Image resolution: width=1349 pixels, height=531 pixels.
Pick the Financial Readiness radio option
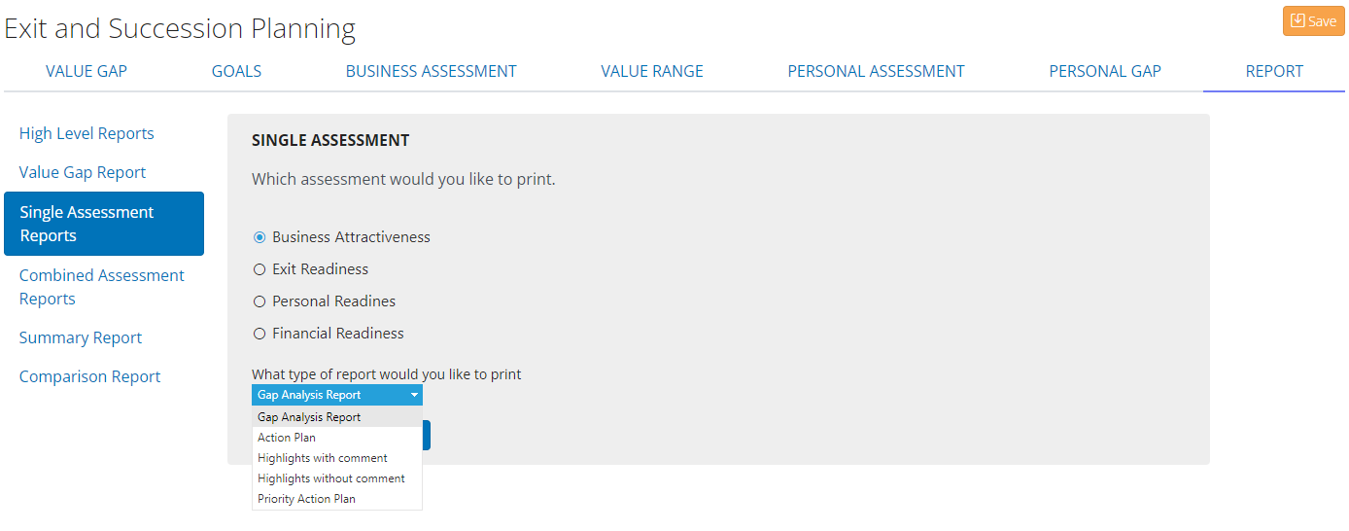(259, 334)
